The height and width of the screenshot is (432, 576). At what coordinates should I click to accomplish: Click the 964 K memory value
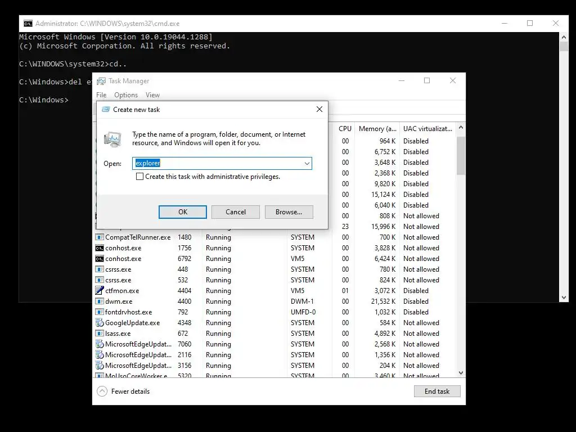388,141
